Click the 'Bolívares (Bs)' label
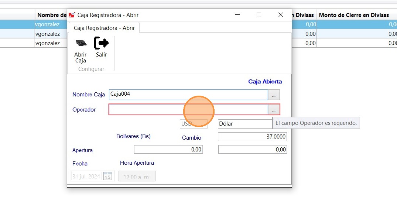Viewport: 397px width, 222px height. (x=133, y=136)
